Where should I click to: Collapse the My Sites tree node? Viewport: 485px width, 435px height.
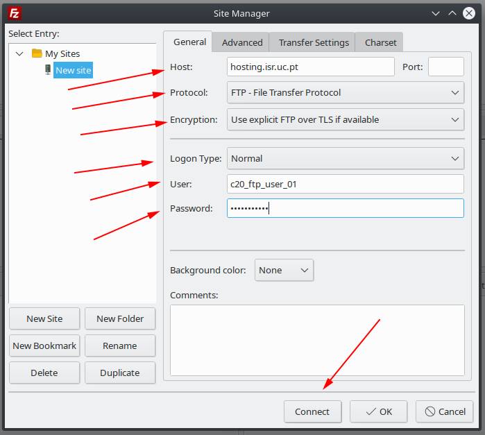tap(19, 54)
